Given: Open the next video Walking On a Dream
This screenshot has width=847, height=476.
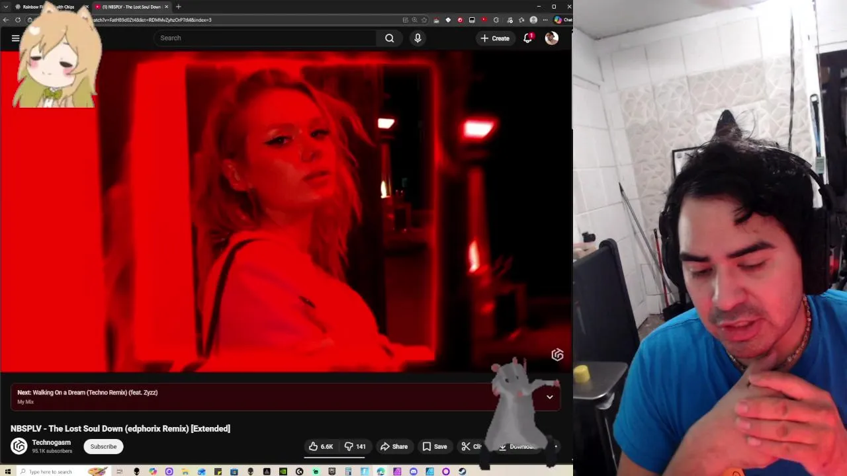Looking at the screenshot, I should [87, 393].
